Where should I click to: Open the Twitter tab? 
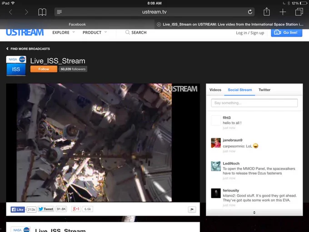264,90
